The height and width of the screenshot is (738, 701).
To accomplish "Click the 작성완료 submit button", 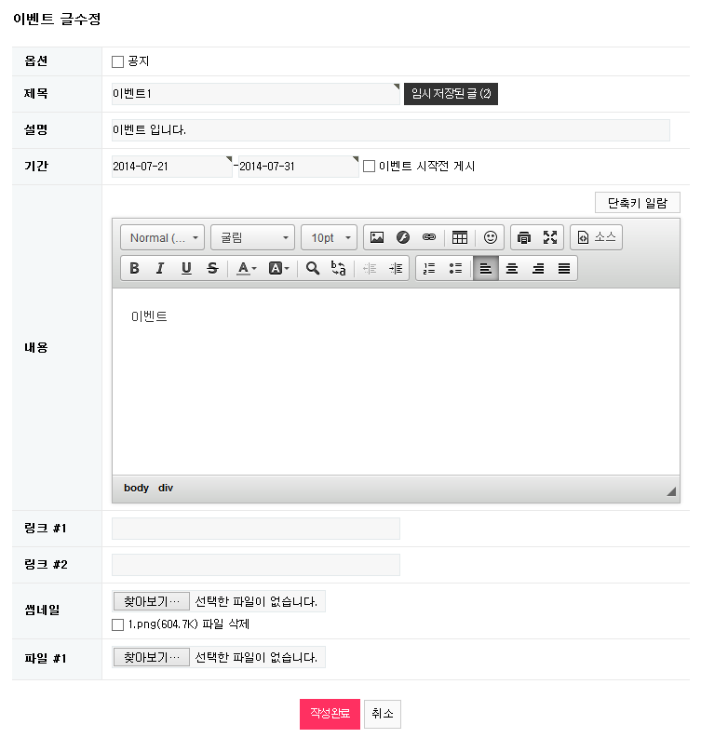I will (330, 714).
